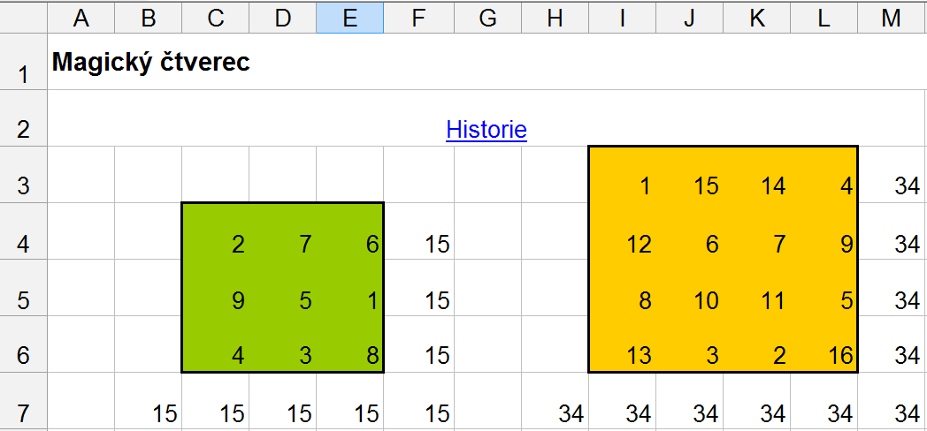The width and height of the screenshot is (927, 431).
Task: Select row 1 header
Action: click(23, 63)
